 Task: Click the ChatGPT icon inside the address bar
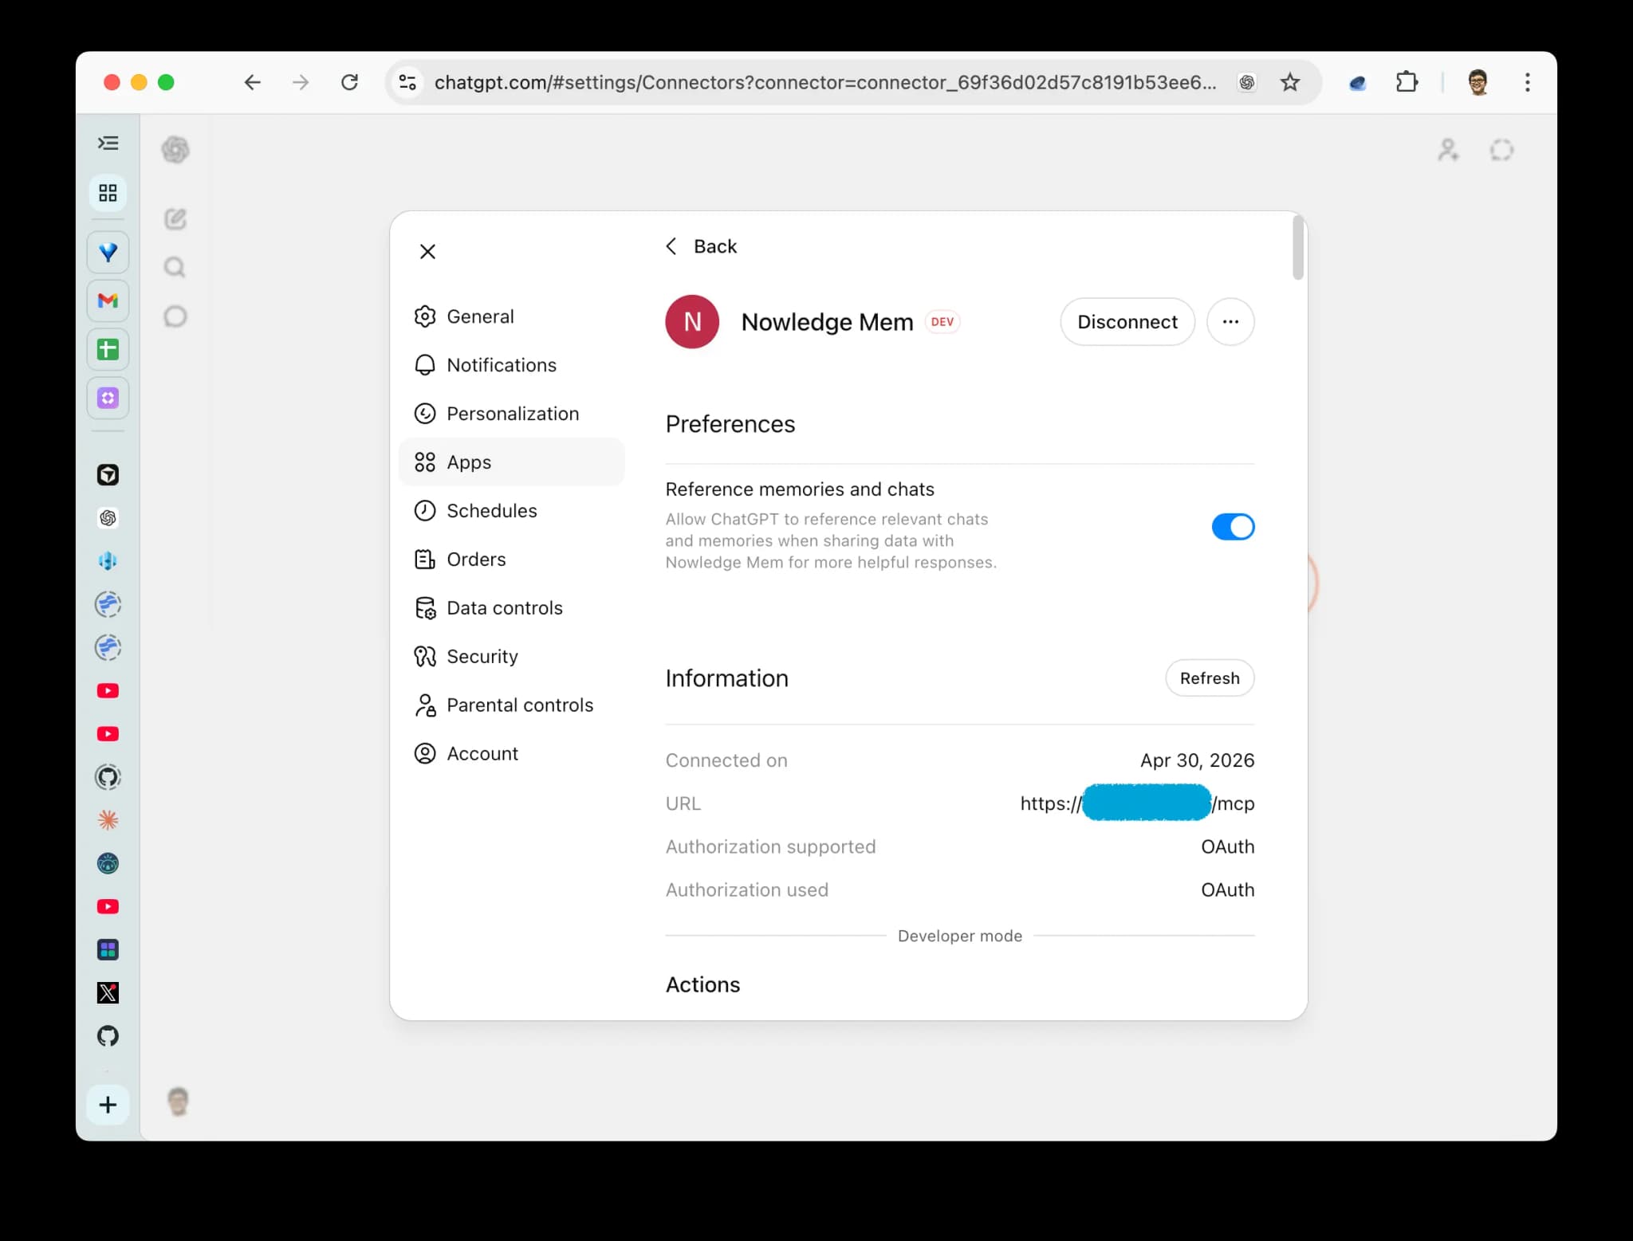pos(1247,82)
